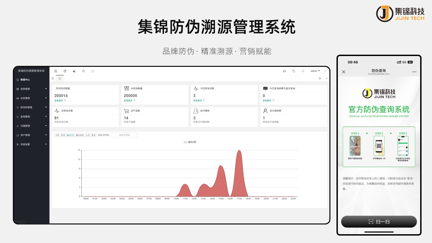Screen dimensions: 432x243
Task: Click the 集锦防伪溯源管理系统 sidebar title
Action: (31, 71)
